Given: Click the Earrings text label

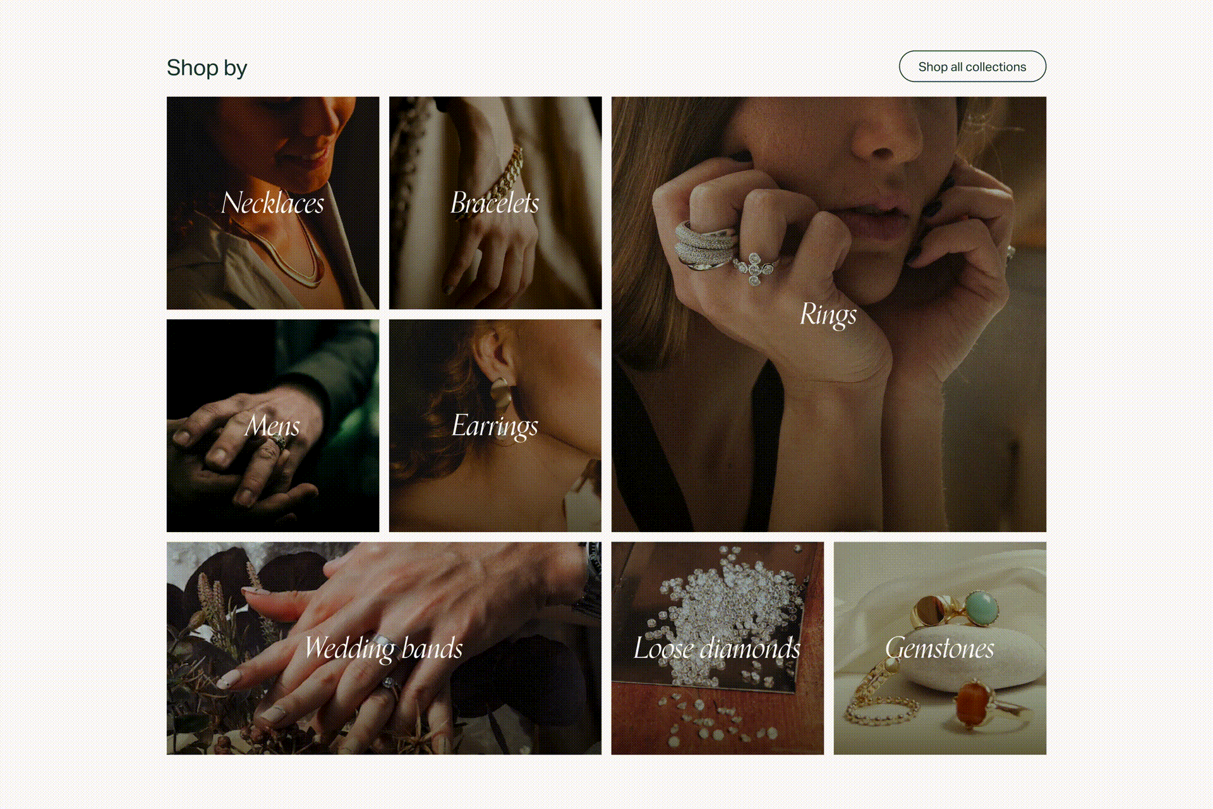Looking at the screenshot, I should tap(495, 427).
